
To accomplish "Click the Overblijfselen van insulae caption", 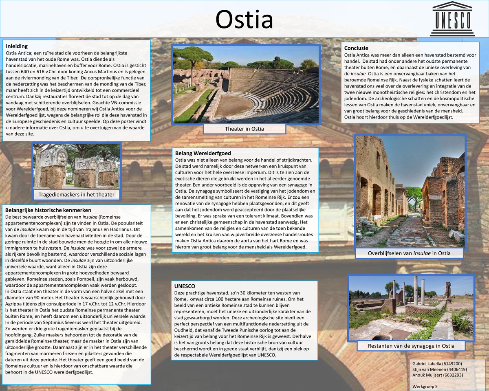I will coord(410,253).
